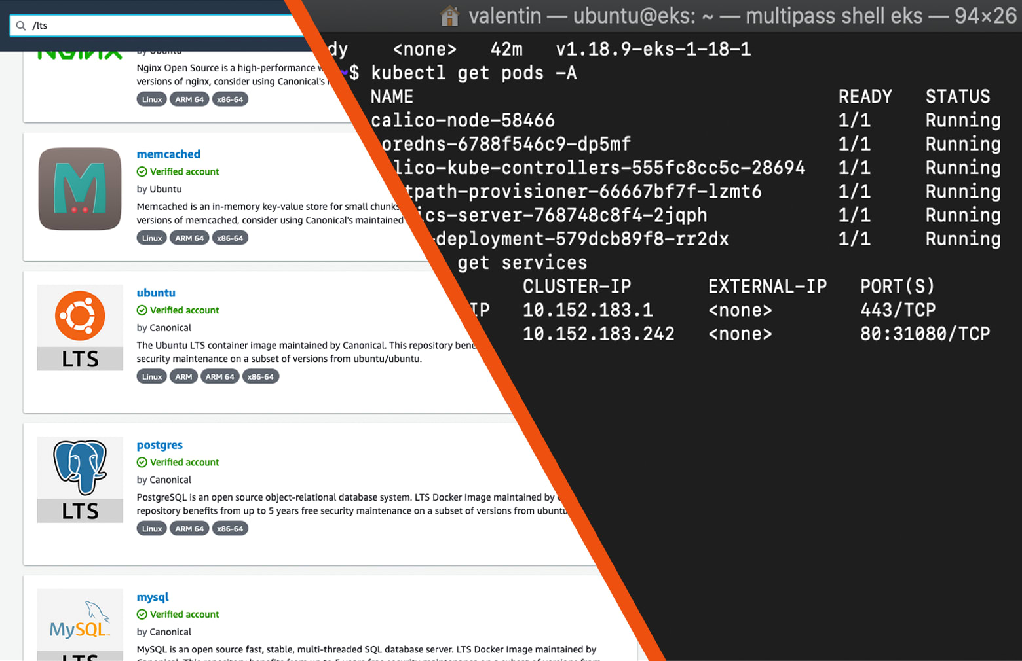
Task: Click 'by Ubuntu' under memcached
Action: 159,189
